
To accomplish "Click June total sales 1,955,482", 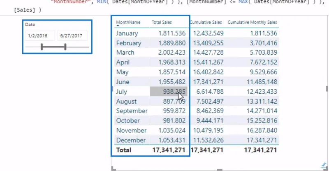I will (172, 82).
